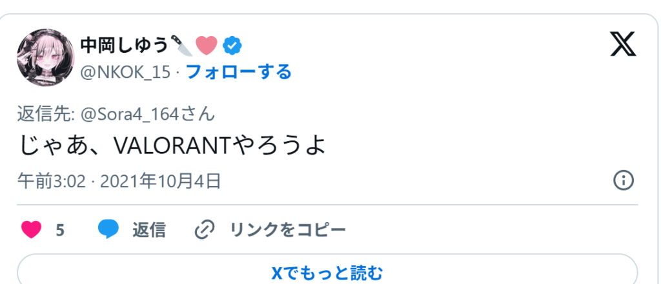This screenshot has width=661, height=284.
Task: Open the @NKOK_15 handle link
Action: click(125, 72)
